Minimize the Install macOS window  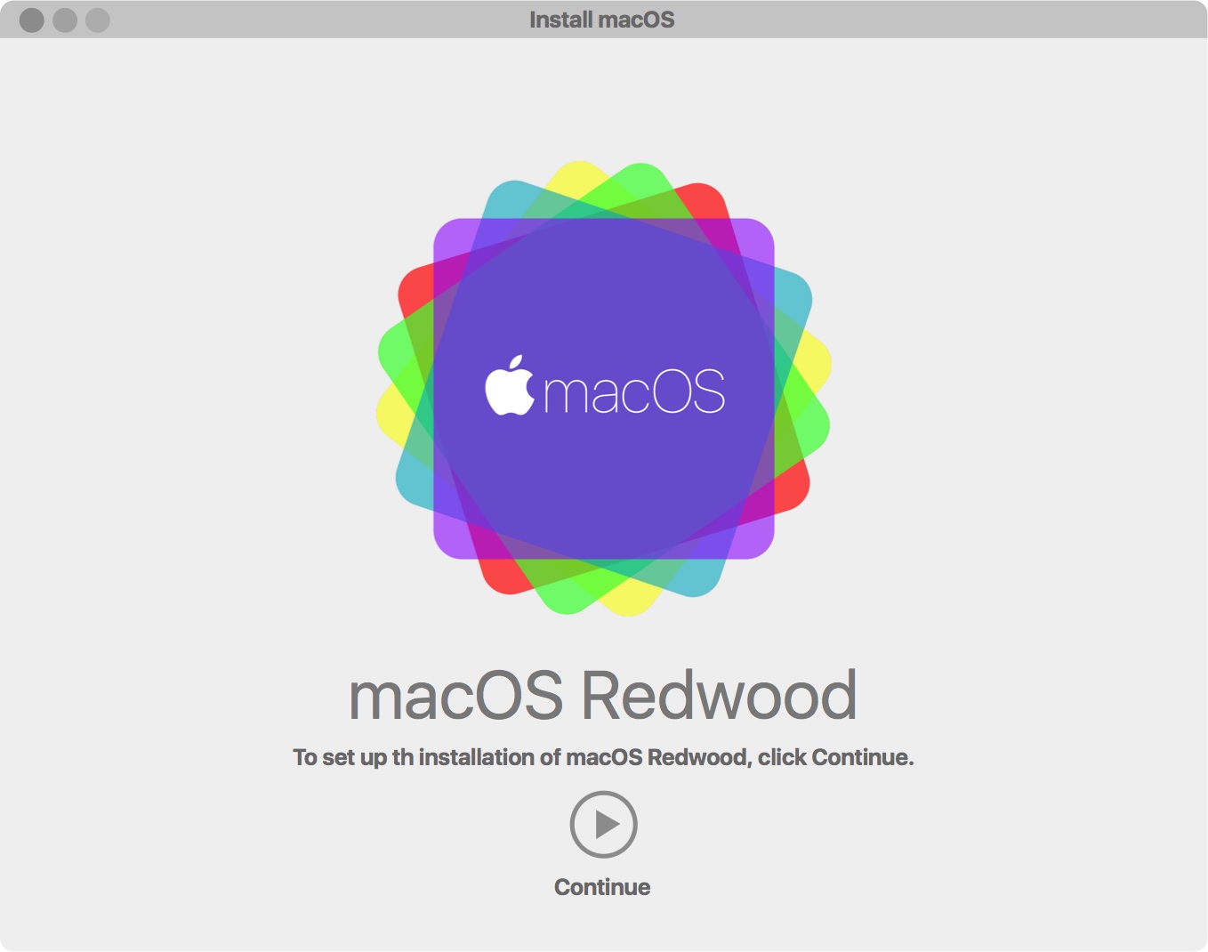point(65,20)
